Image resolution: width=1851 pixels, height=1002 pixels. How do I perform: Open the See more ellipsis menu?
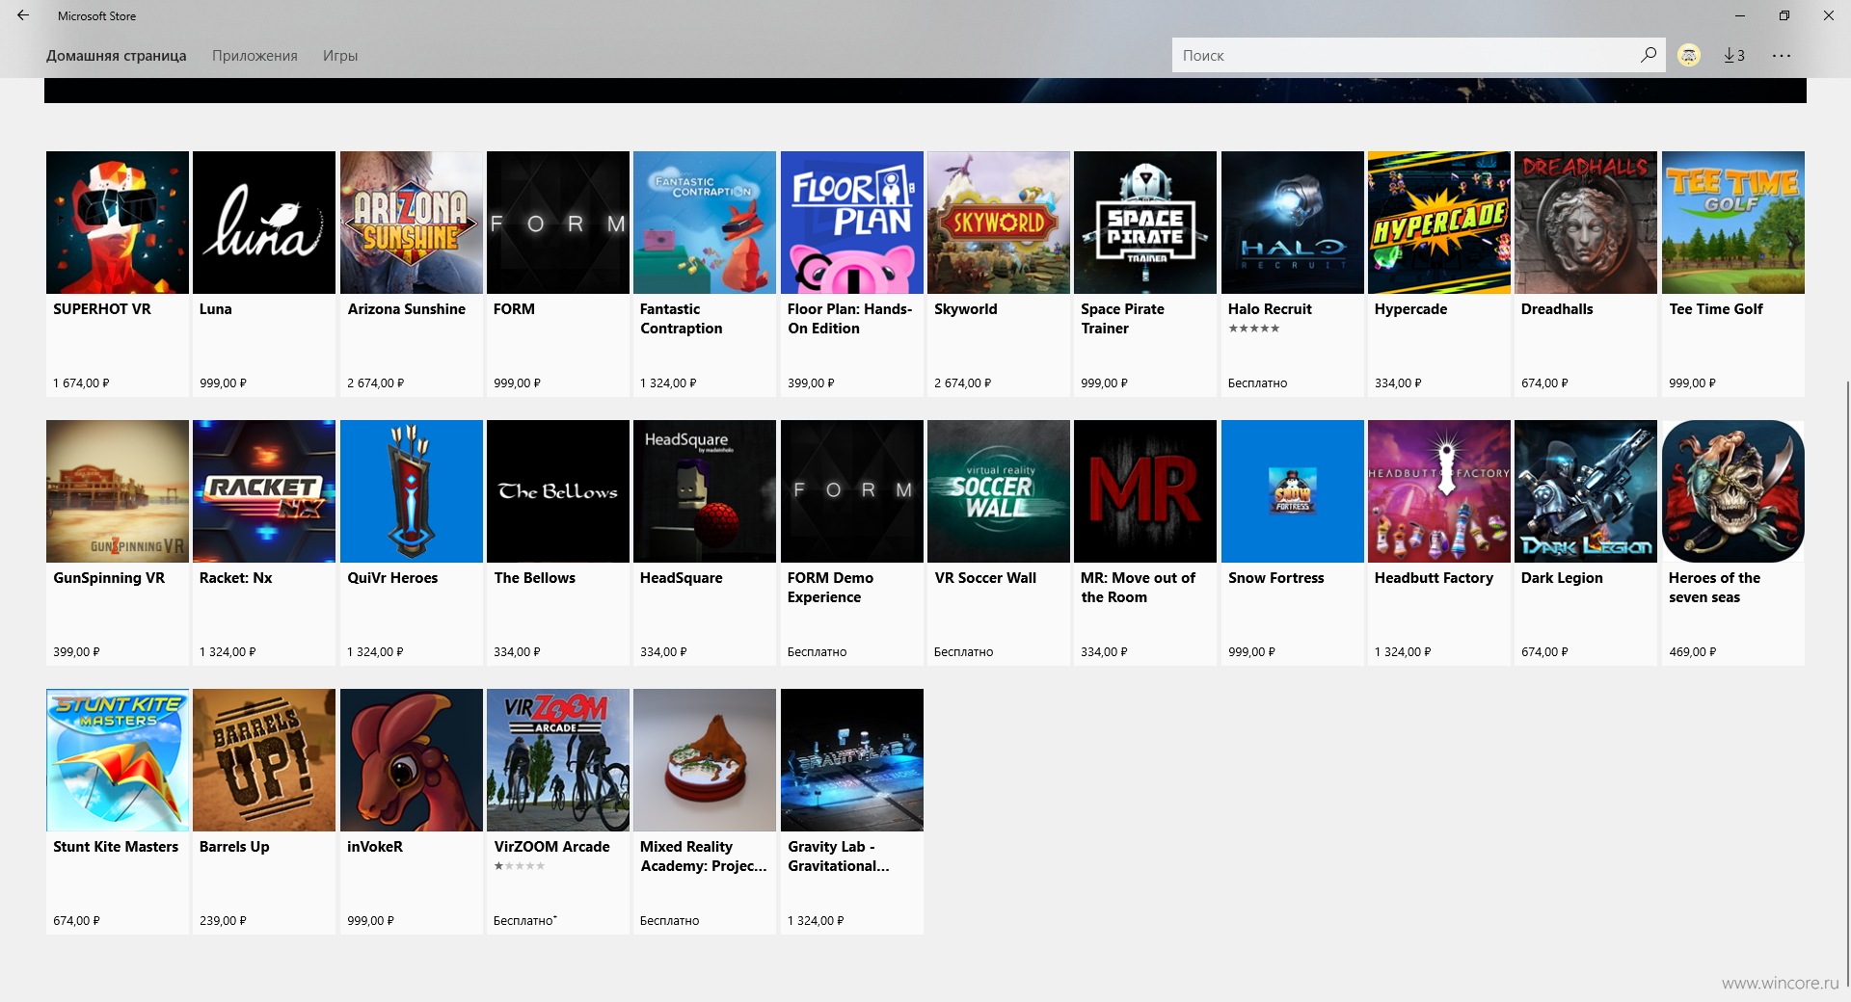tap(1782, 55)
